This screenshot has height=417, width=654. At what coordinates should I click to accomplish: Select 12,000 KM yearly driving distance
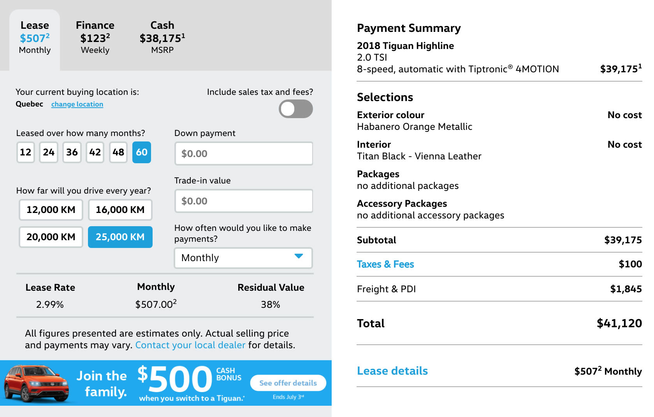click(x=51, y=210)
